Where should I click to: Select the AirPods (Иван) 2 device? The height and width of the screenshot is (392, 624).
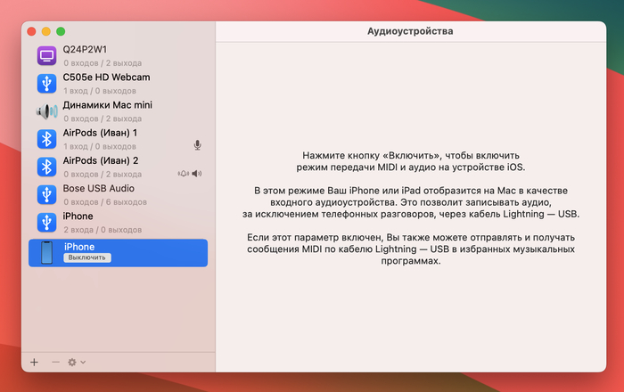tap(100, 161)
